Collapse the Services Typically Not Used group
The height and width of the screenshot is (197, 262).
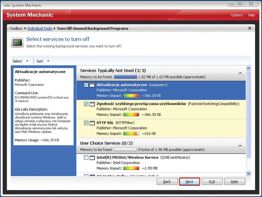pos(240,73)
